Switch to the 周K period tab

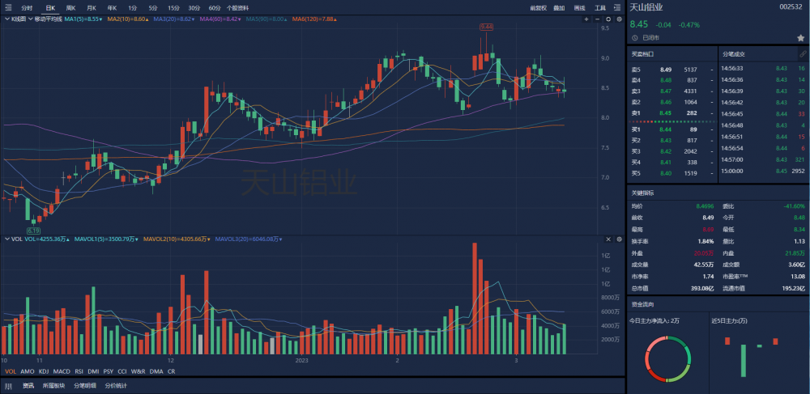coord(70,7)
